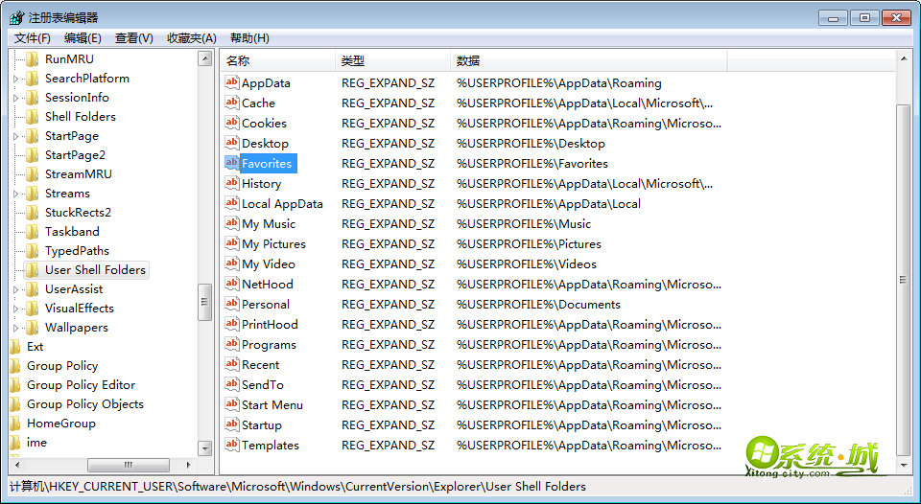The width and height of the screenshot is (921, 504).
Task: Click the AppData string value icon
Action: [232, 82]
